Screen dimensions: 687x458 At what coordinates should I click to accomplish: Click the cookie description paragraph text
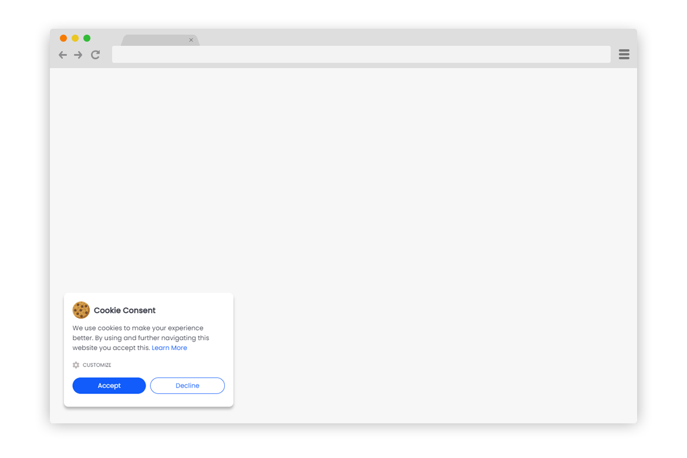(141, 338)
